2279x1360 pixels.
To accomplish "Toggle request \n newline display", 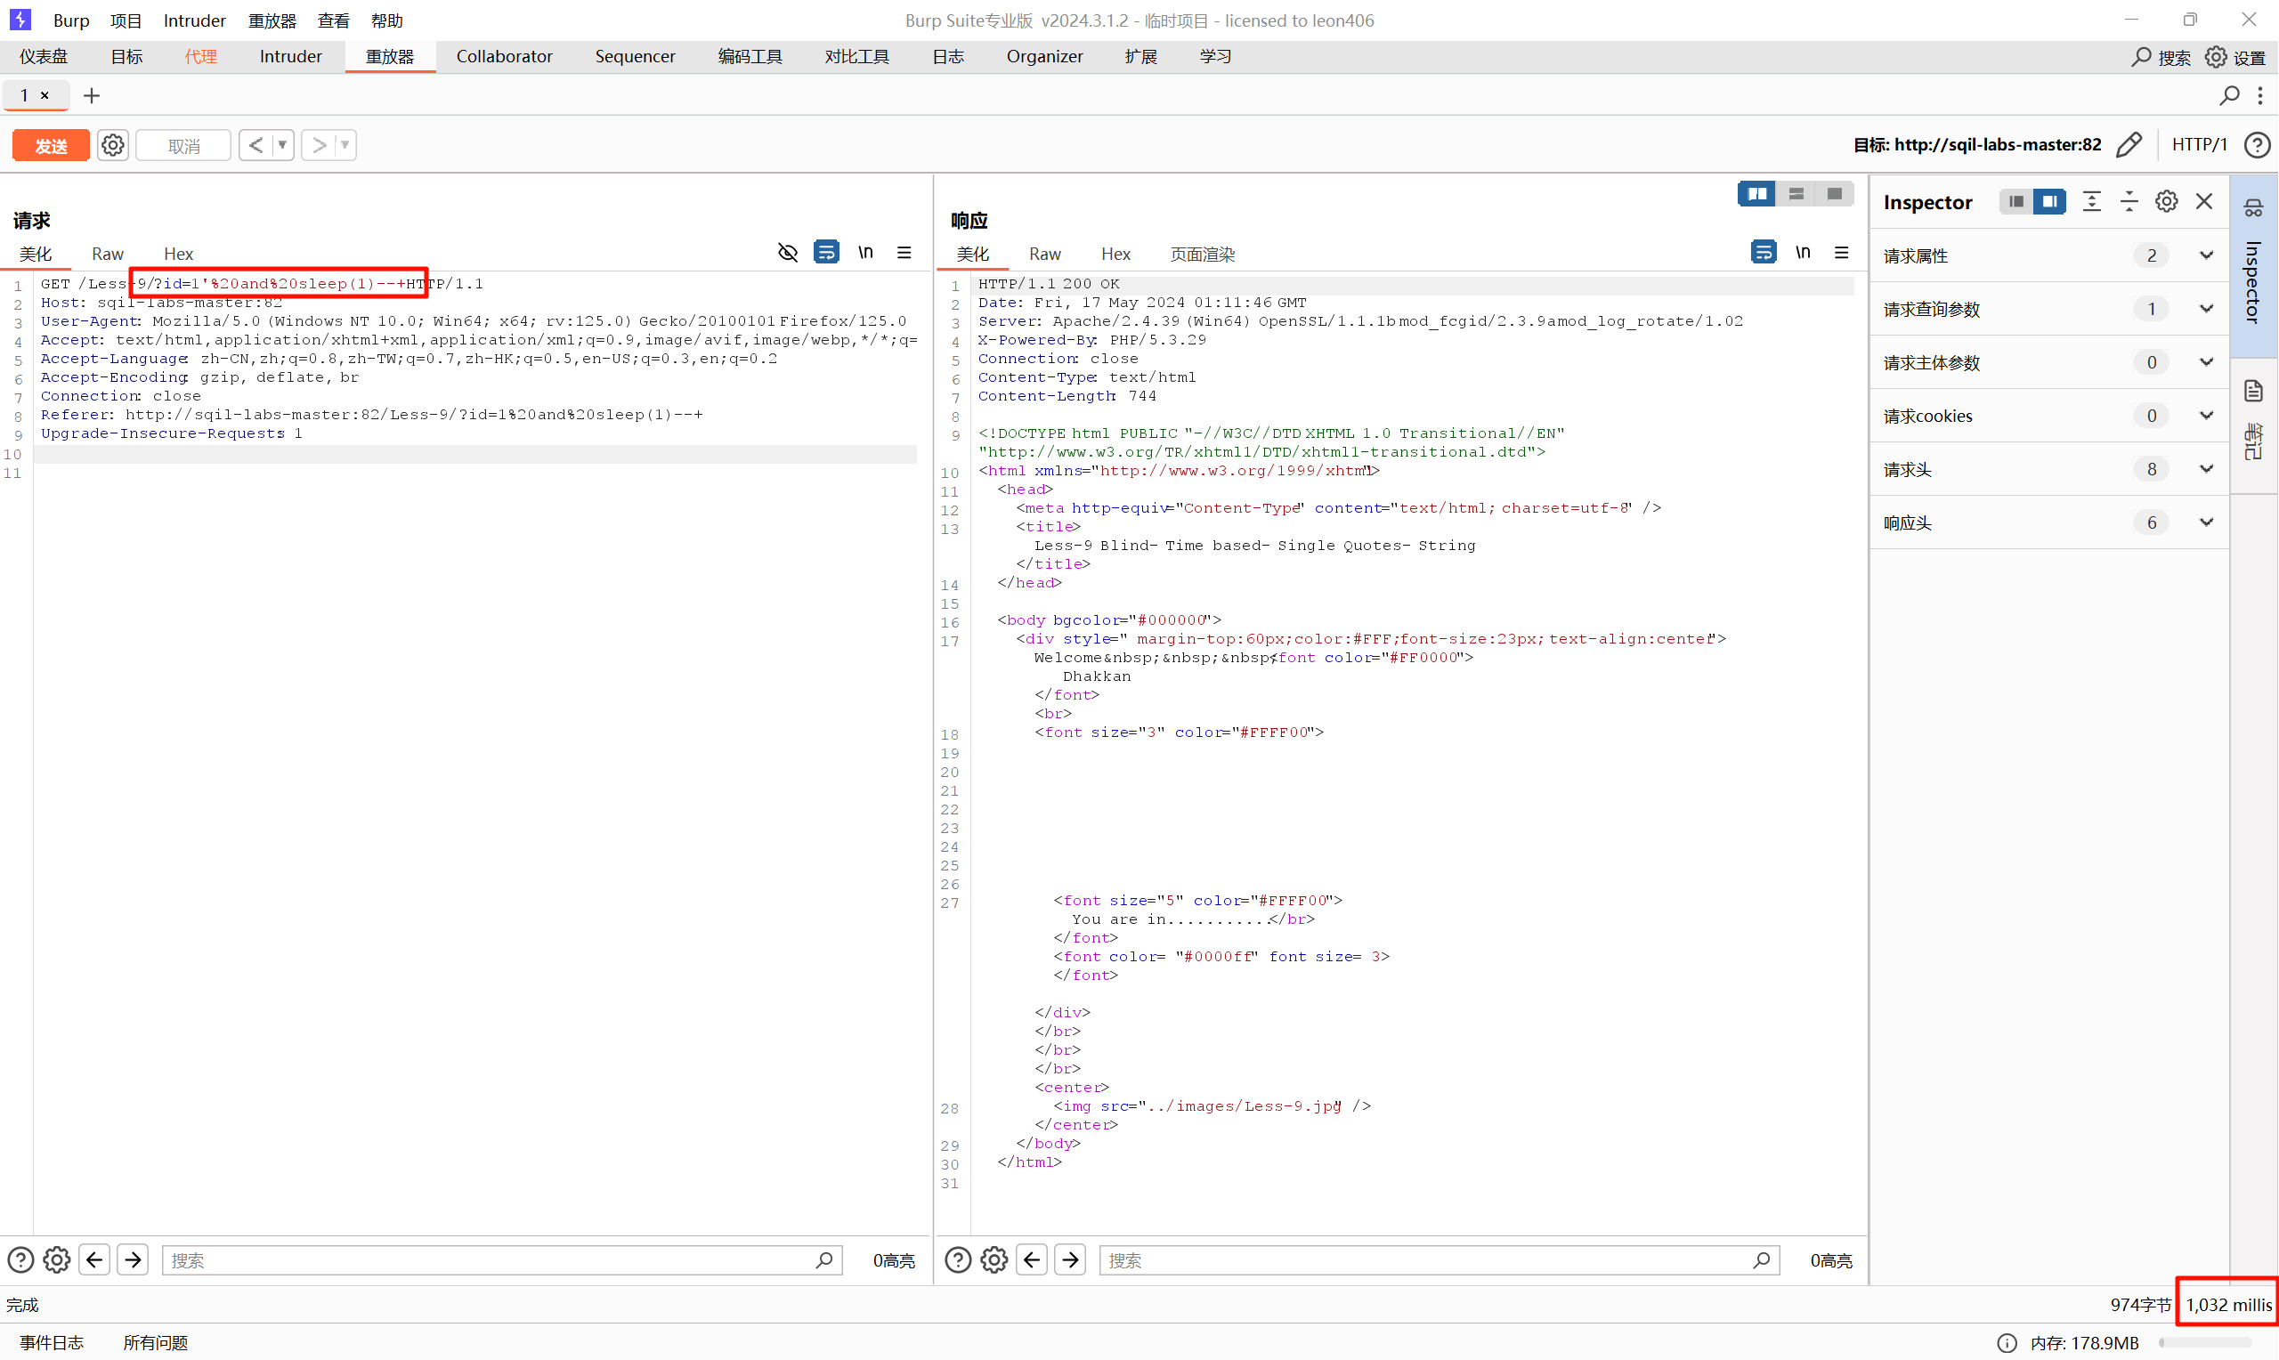I will coord(865,252).
